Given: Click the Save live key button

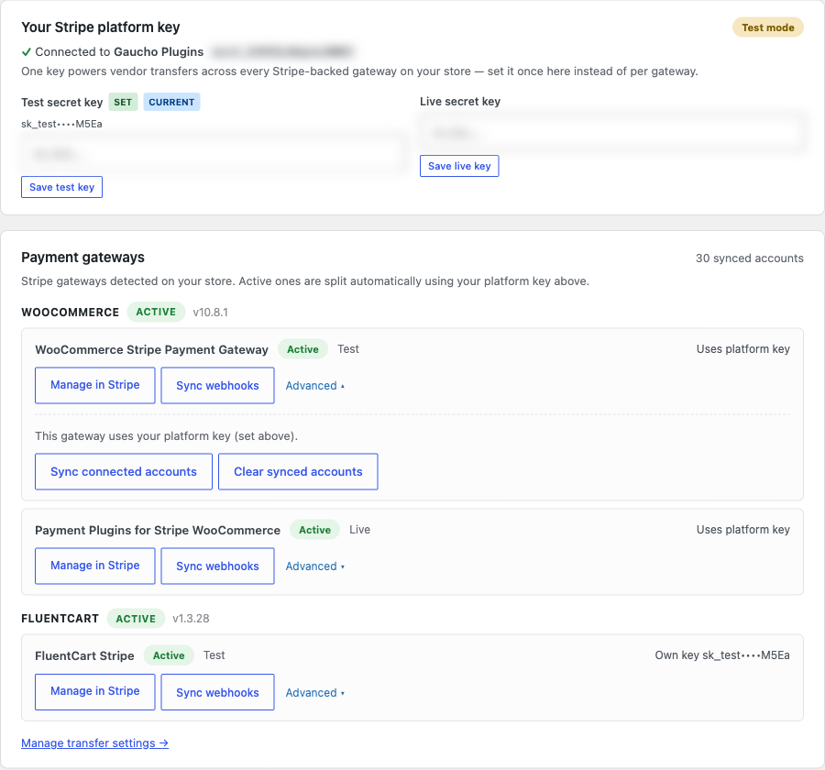Looking at the screenshot, I should 459,166.
